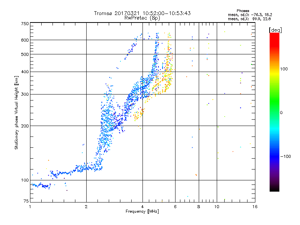
Task: Click the x-axis tick label '8'
Action: pyautogui.click(x=199, y=207)
